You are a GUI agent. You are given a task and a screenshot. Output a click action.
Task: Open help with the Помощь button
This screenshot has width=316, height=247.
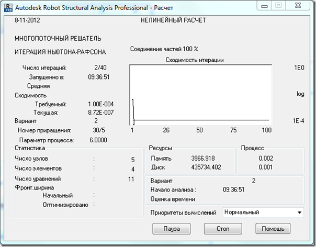(x=273, y=229)
